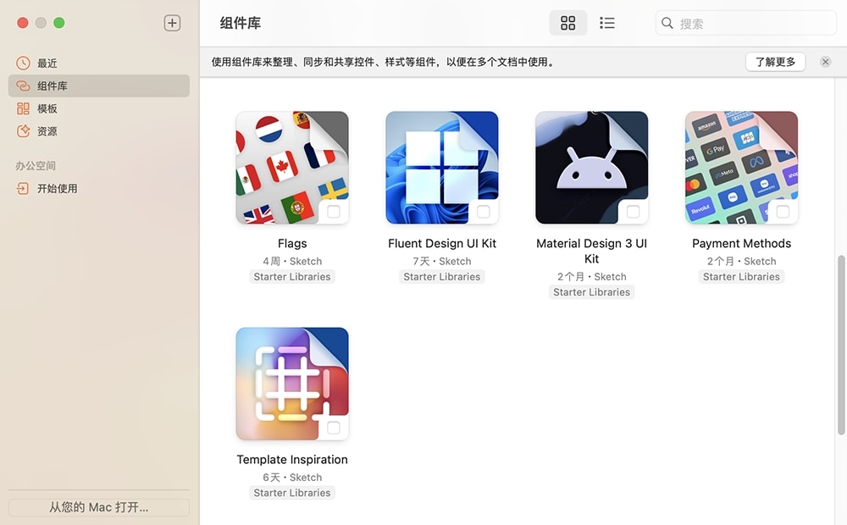Click the 4周 · Sketch text
This screenshot has width=847, height=525.
[x=292, y=262]
